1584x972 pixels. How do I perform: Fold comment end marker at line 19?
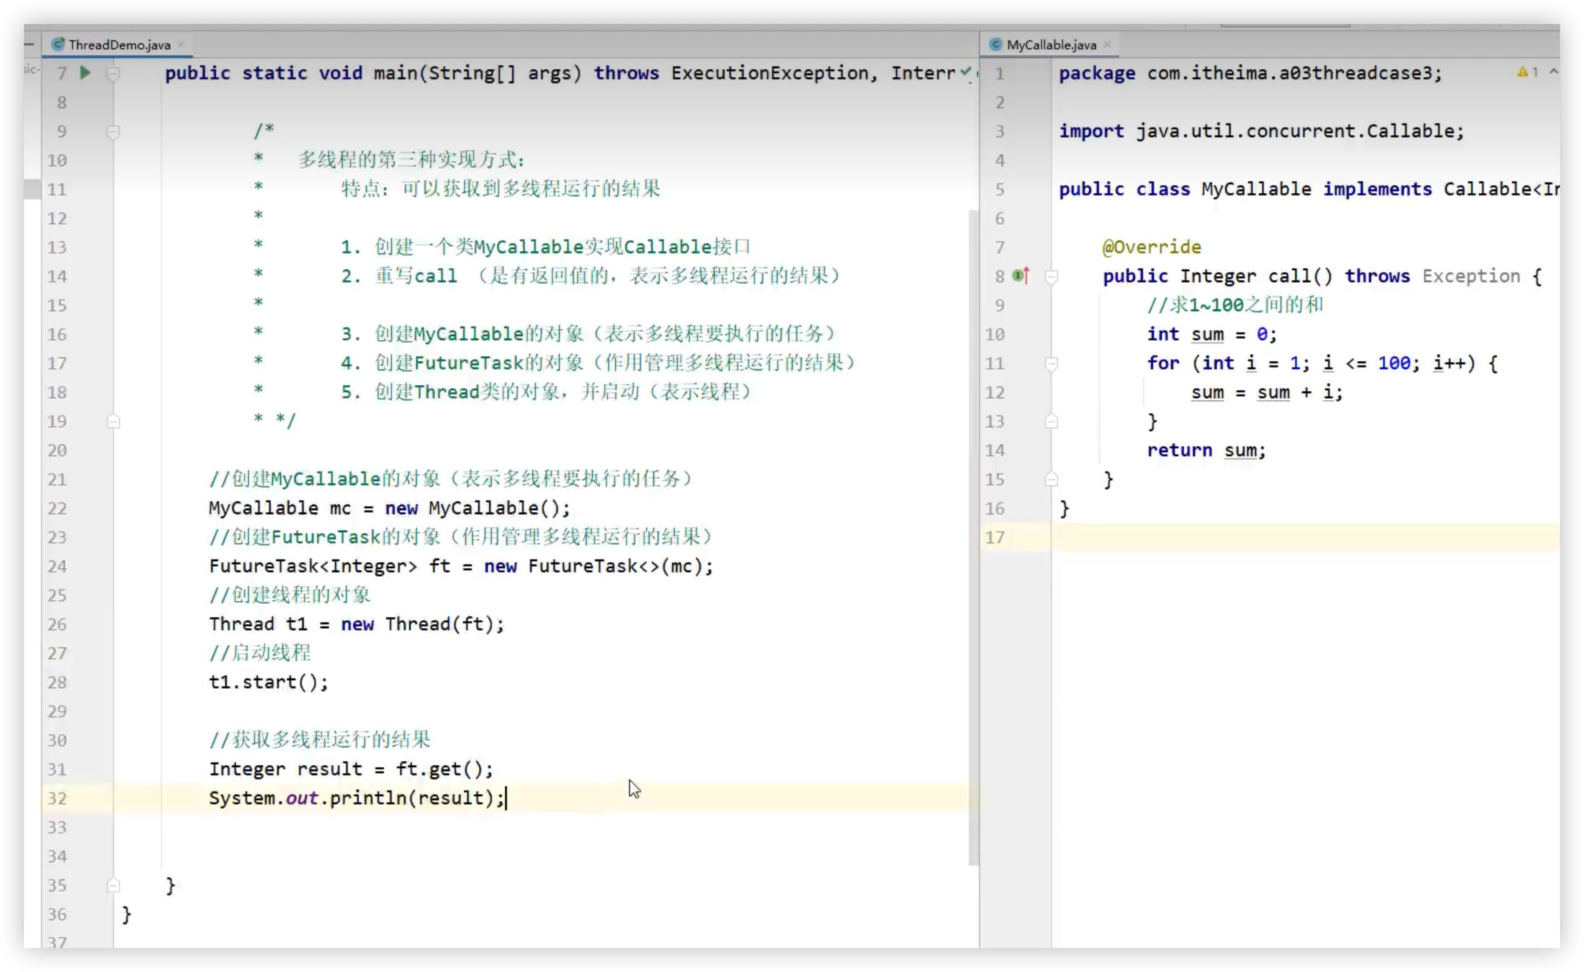point(113,421)
